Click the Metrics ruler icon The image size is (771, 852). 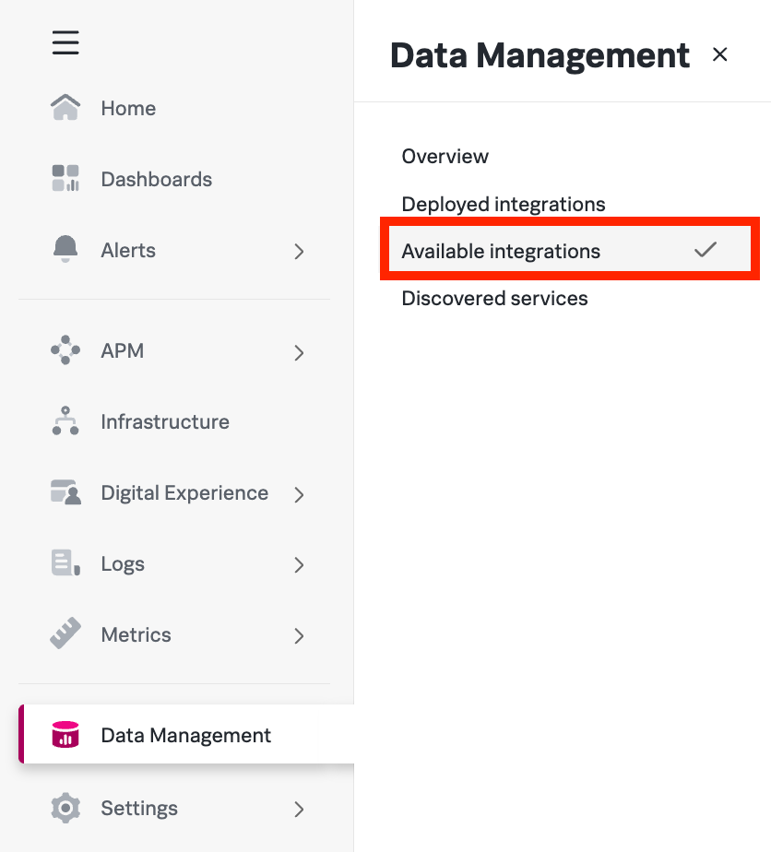(x=65, y=634)
